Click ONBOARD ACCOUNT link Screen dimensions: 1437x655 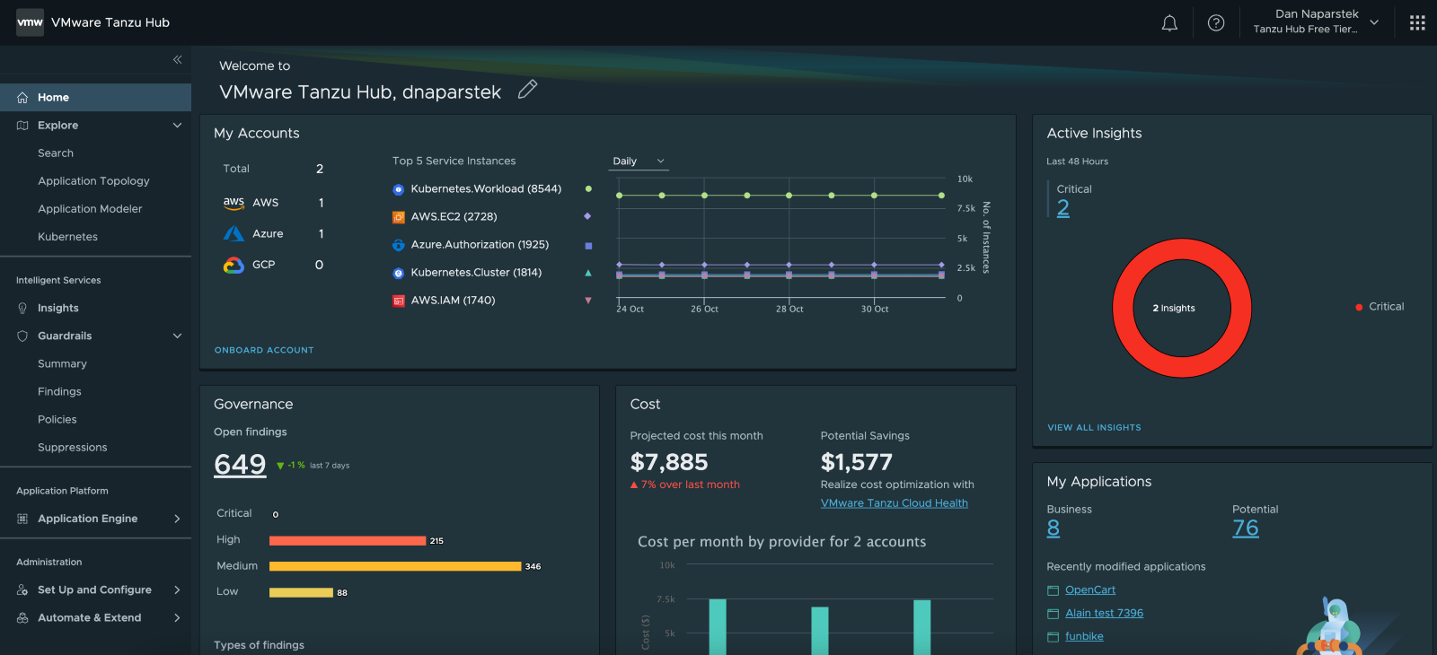point(264,351)
